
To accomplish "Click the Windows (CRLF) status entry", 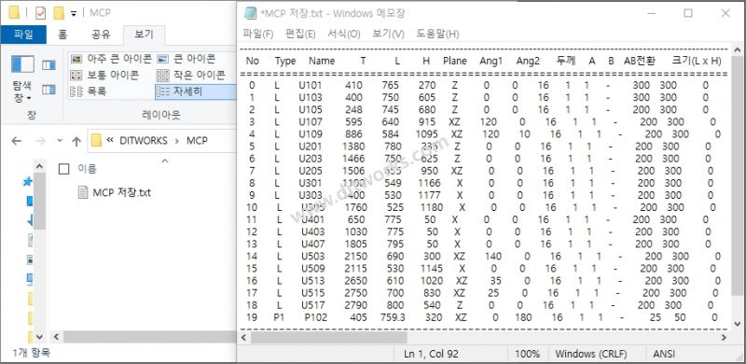I will tap(591, 354).
